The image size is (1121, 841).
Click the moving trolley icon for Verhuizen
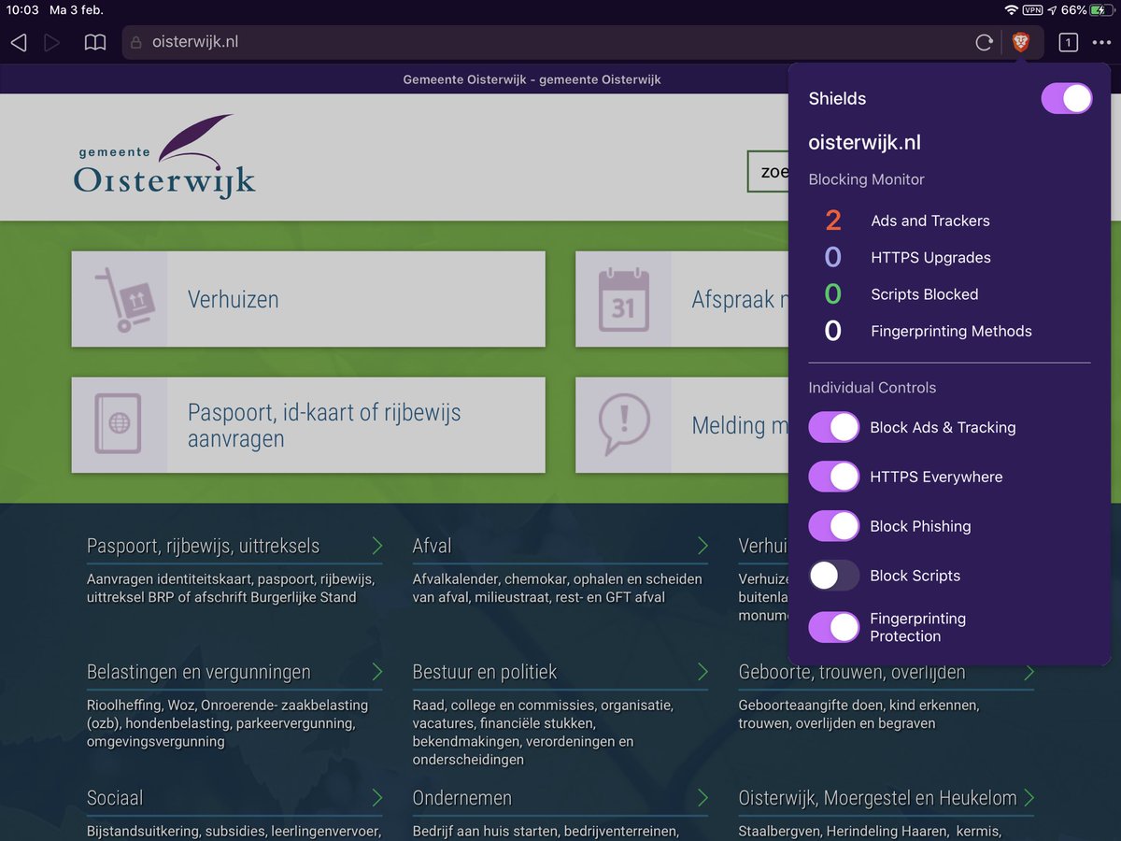pos(124,298)
